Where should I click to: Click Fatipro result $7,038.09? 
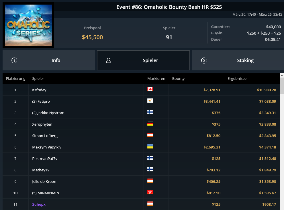[267, 101]
